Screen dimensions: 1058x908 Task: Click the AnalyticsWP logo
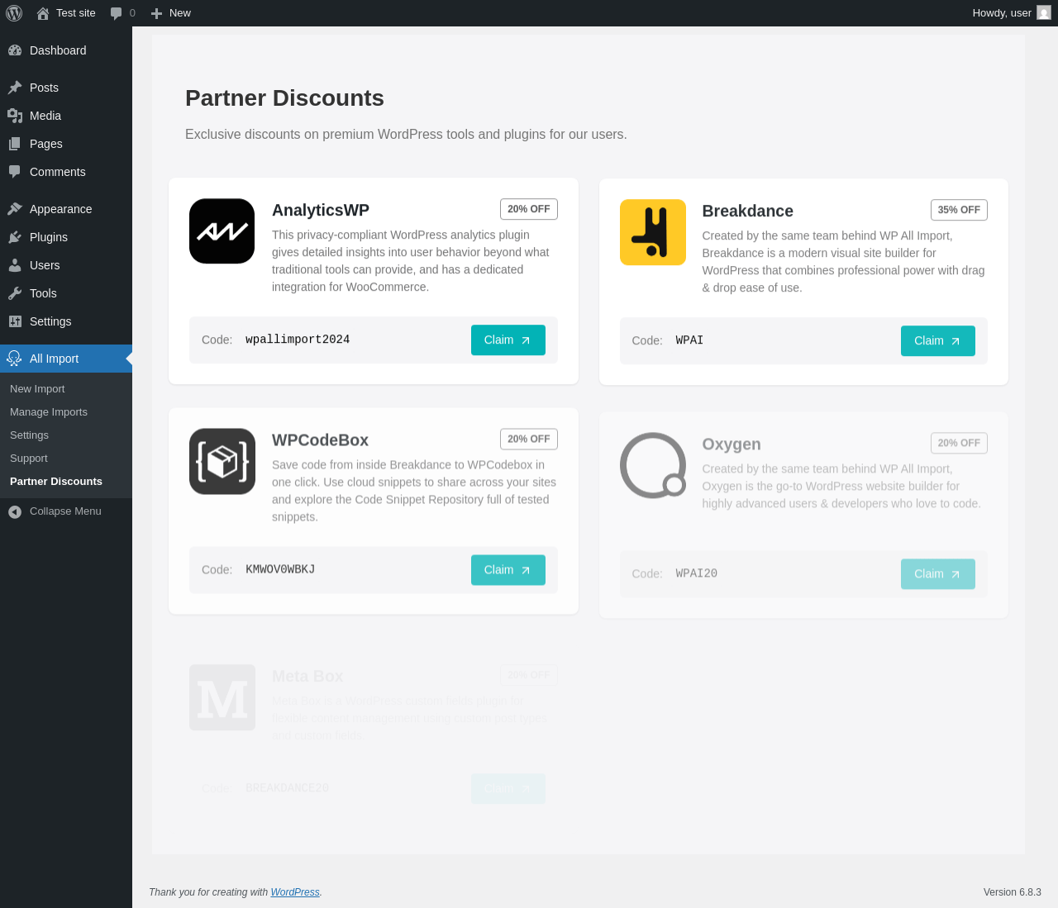pyautogui.click(x=222, y=231)
